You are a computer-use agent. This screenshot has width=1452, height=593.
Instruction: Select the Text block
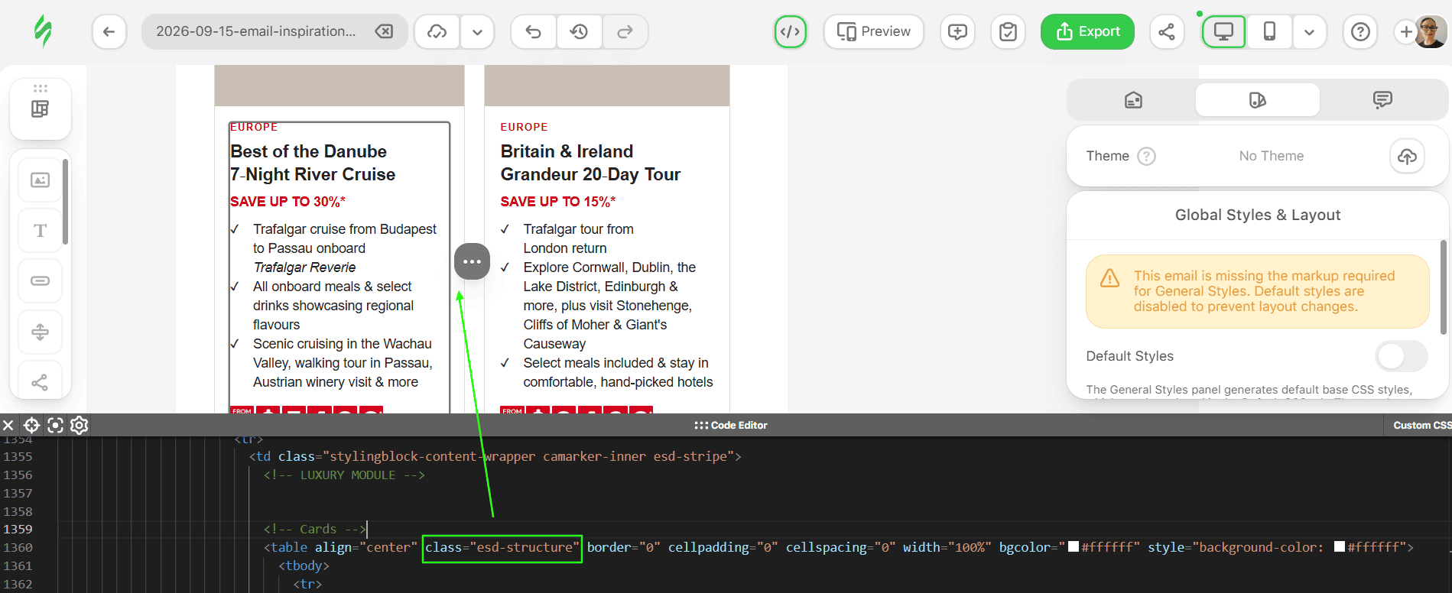41,231
